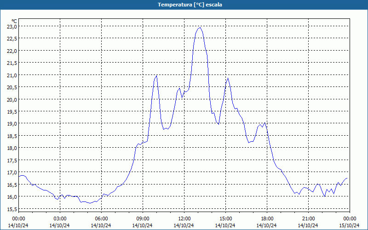
Task: Select the 12:00 time axis label
Action: coord(184,219)
